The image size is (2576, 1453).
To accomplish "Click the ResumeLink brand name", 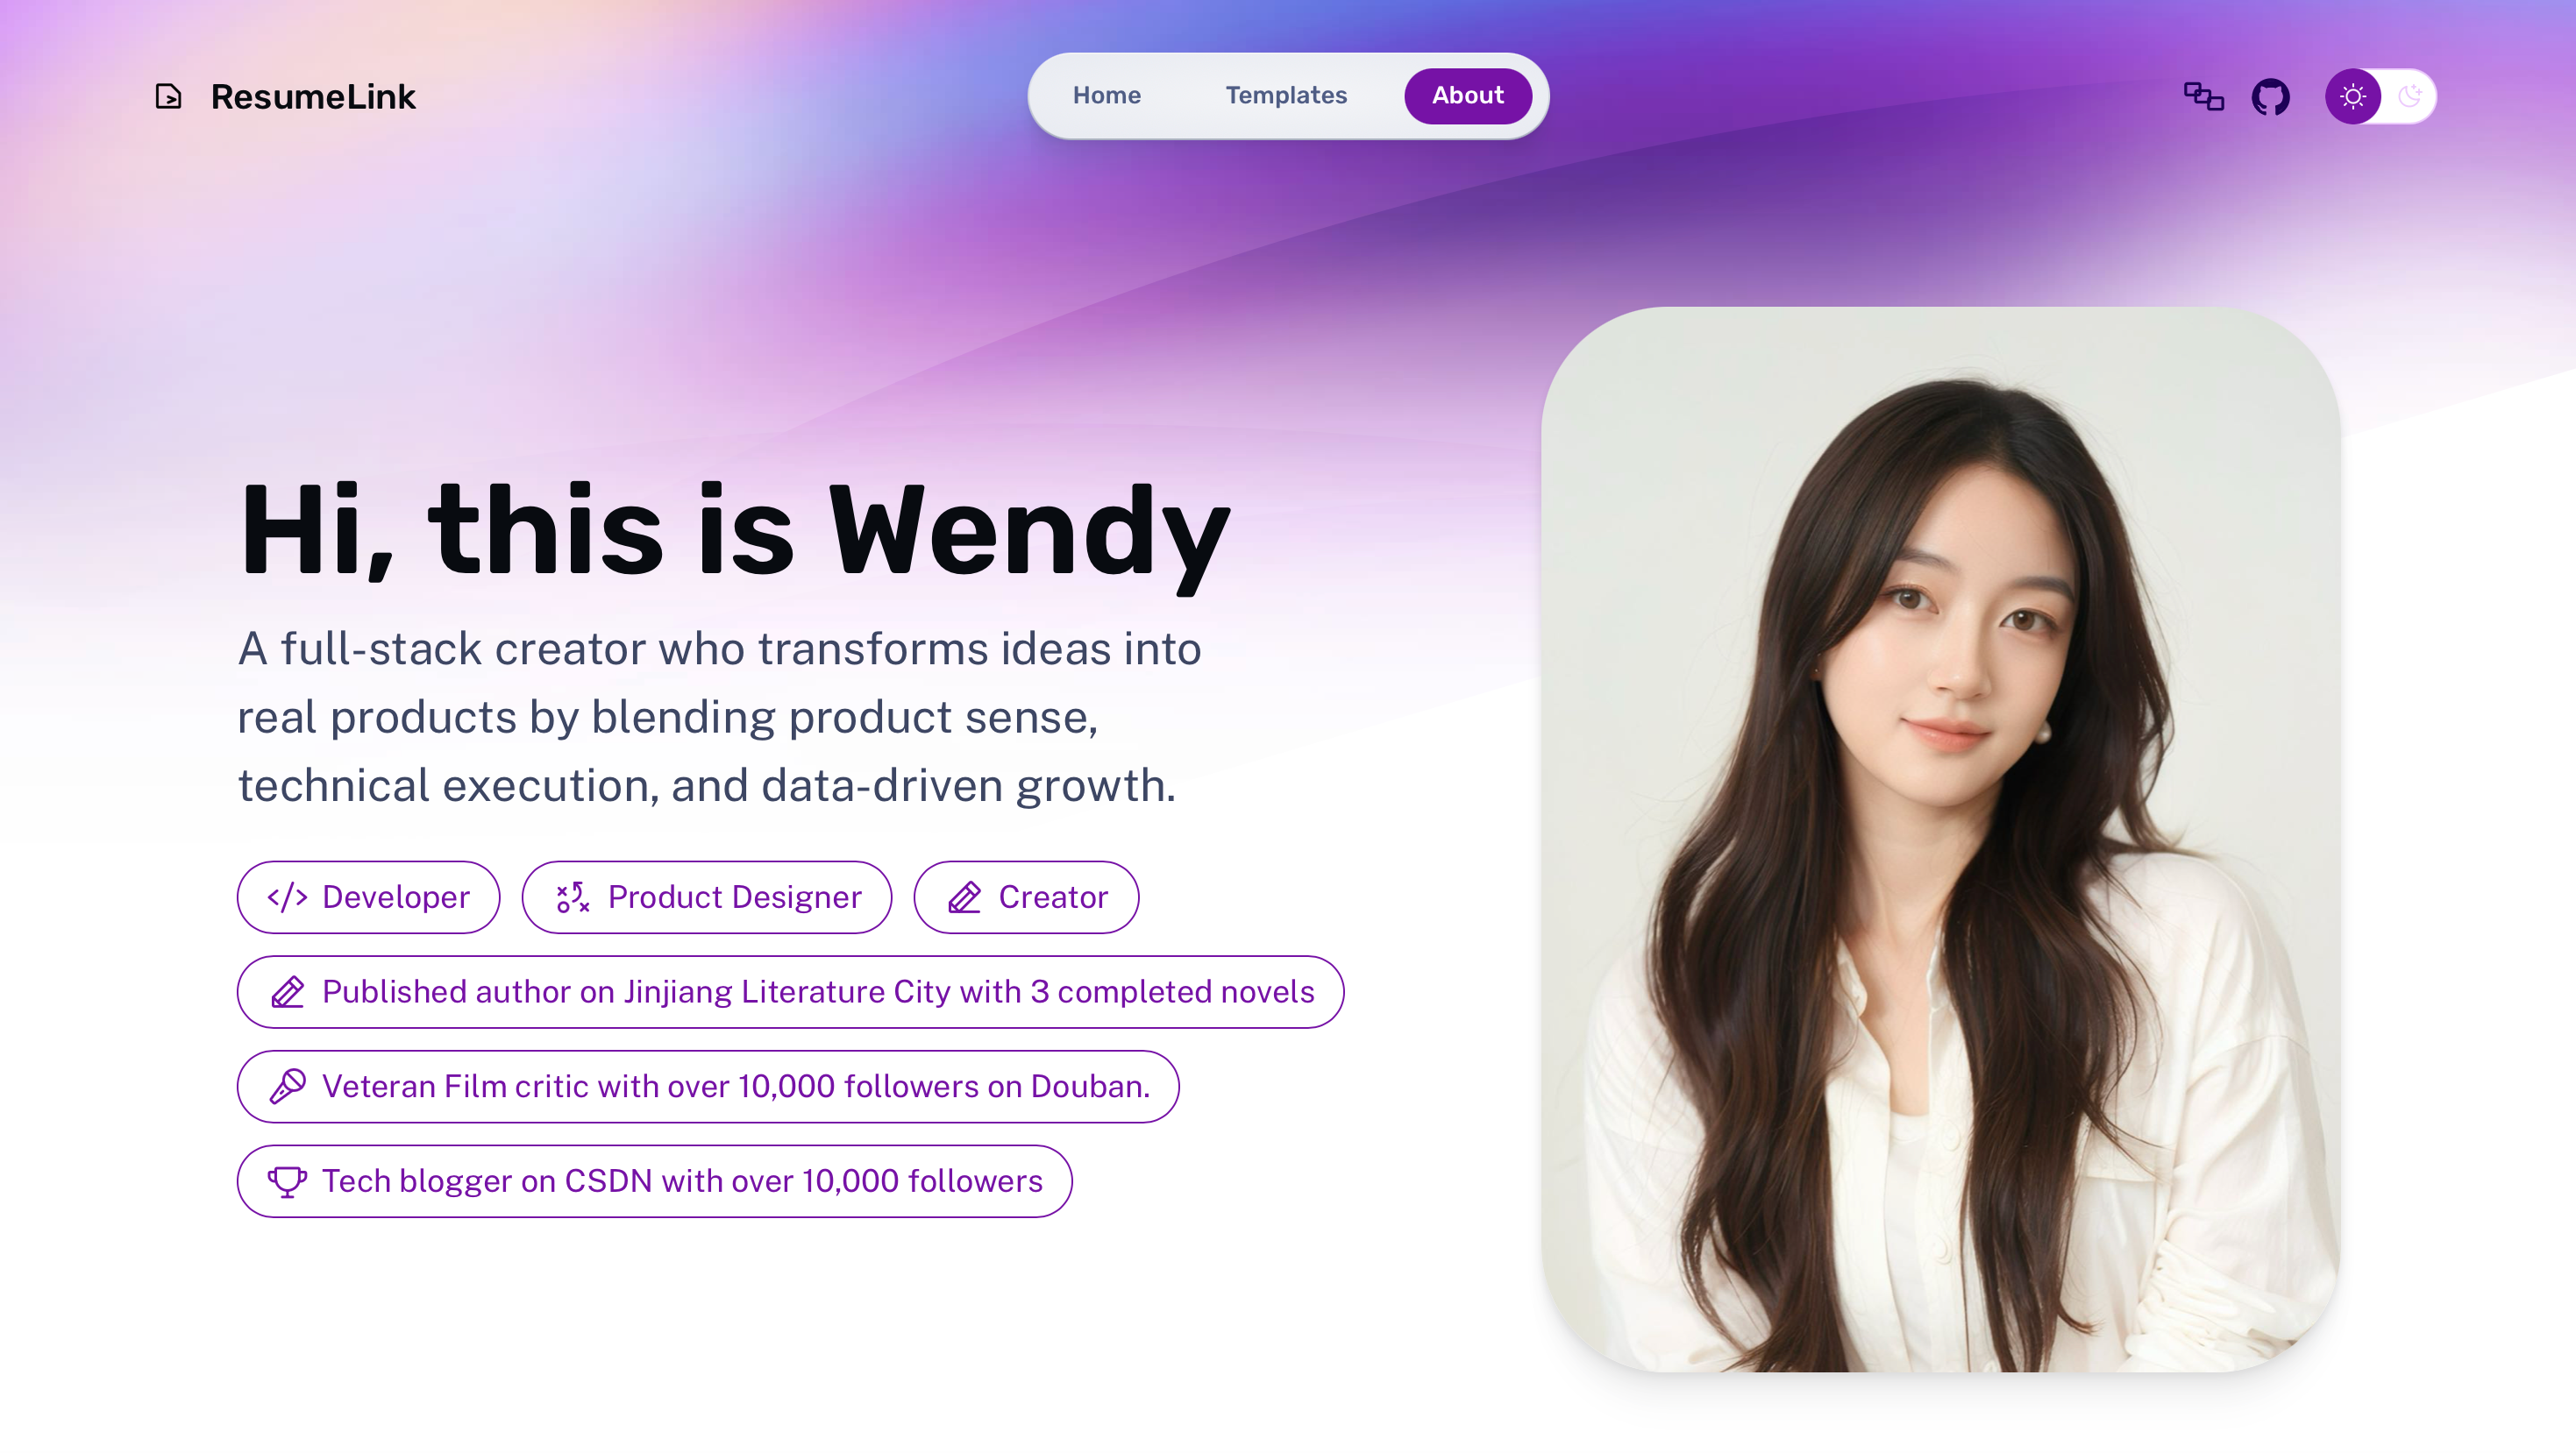I will pyautogui.click(x=313, y=97).
